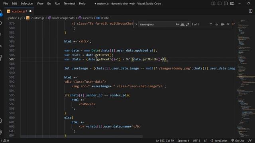The height and width of the screenshot is (143, 255).
Task: Click UTF-8 encoding status
Action: (x=196, y=141)
